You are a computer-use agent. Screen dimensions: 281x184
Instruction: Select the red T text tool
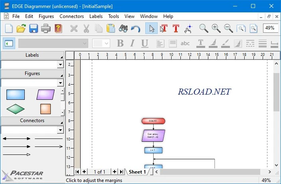click(176, 28)
